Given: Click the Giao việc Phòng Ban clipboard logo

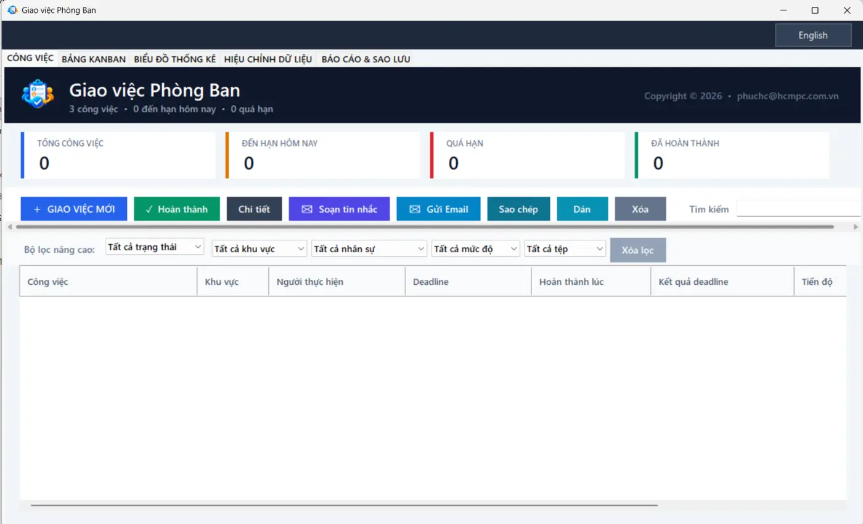Looking at the screenshot, I should pos(38,94).
